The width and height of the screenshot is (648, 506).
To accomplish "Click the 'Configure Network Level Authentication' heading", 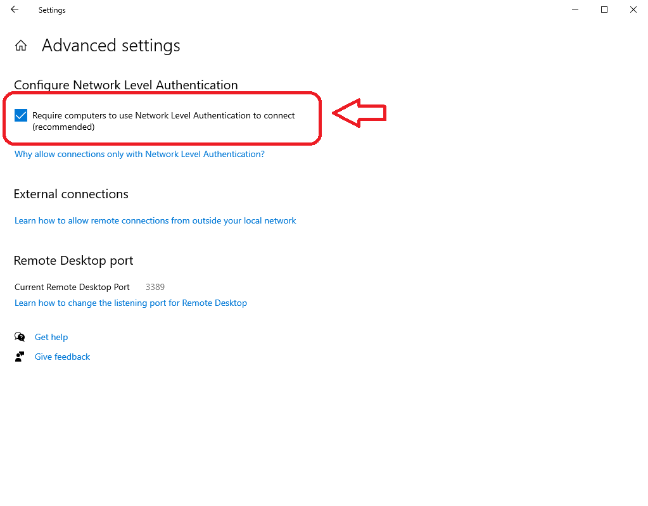I will 125,85.
